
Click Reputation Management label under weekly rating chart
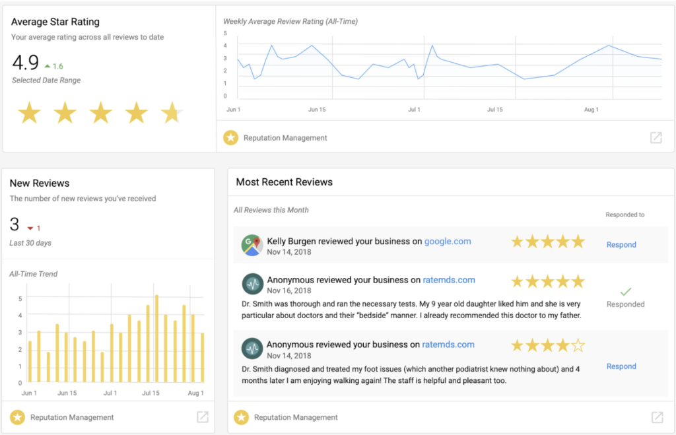(x=285, y=138)
